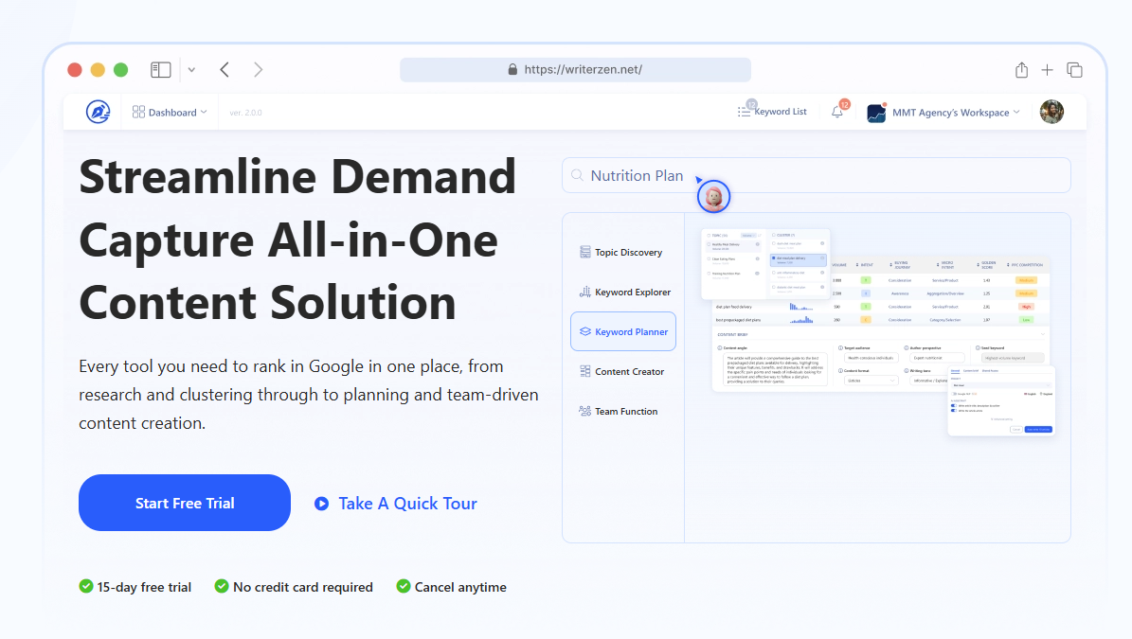
Task: Open the Keyword List icon
Action: click(745, 111)
